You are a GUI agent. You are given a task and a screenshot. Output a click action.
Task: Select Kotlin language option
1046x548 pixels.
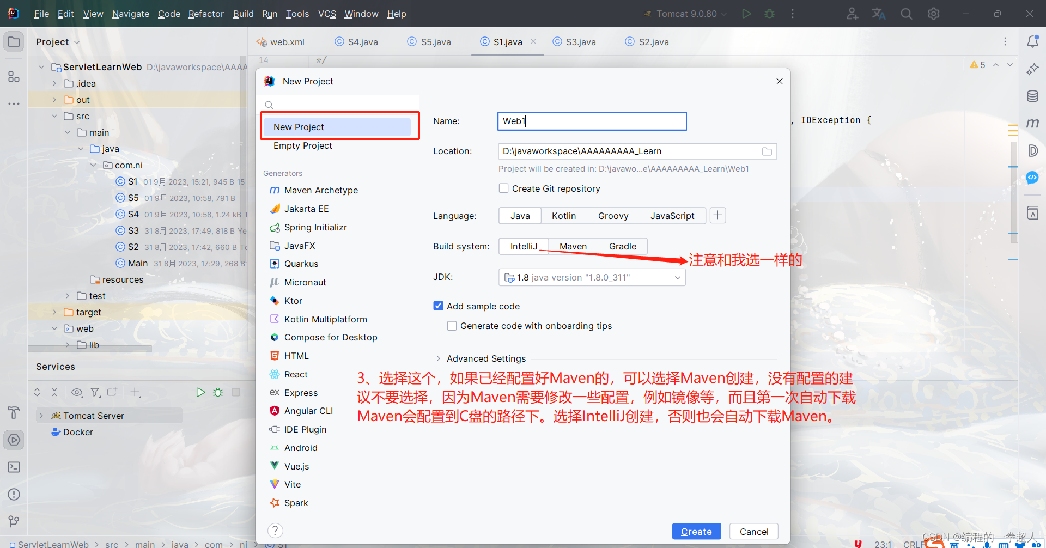pos(564,216)
